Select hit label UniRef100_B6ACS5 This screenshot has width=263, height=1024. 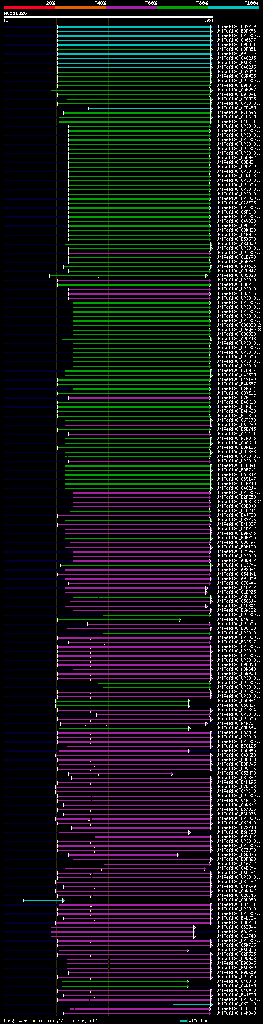236,832
